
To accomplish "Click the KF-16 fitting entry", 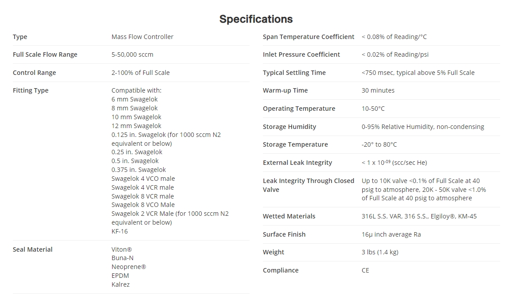I will coord(120,231).
